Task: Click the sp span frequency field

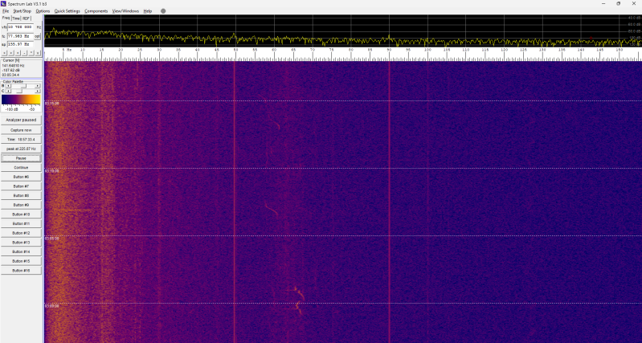Action: [20, 44]
